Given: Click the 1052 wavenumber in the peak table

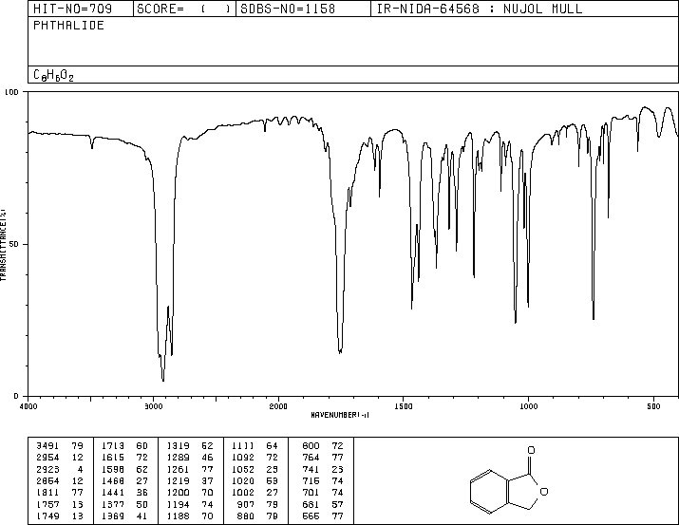Looking at the screenshot, I should pyautogui.click(x=243, y=469).
